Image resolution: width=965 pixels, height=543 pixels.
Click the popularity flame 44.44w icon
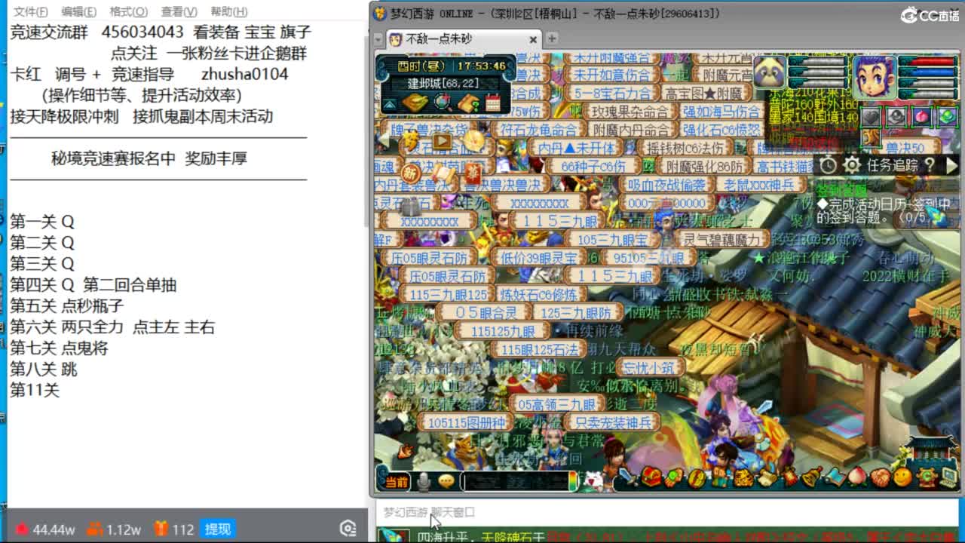click(44, 529)
